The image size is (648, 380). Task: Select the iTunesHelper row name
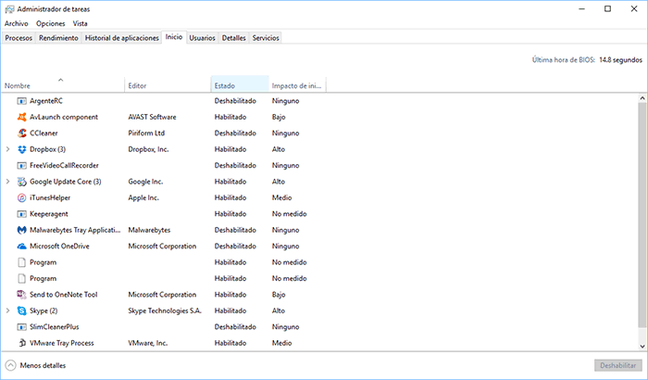[x=50, y=197]
